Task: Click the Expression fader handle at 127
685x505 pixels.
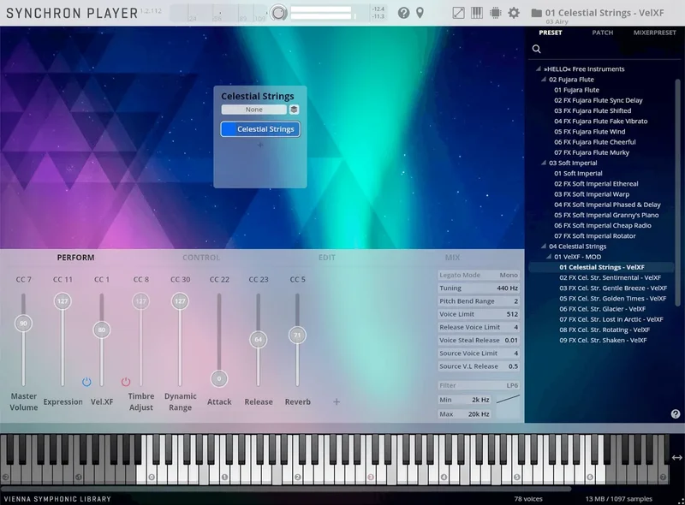Action: [63, 301]
